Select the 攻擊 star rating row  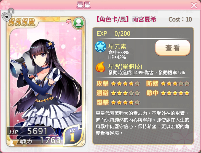(x=118, y=84)
